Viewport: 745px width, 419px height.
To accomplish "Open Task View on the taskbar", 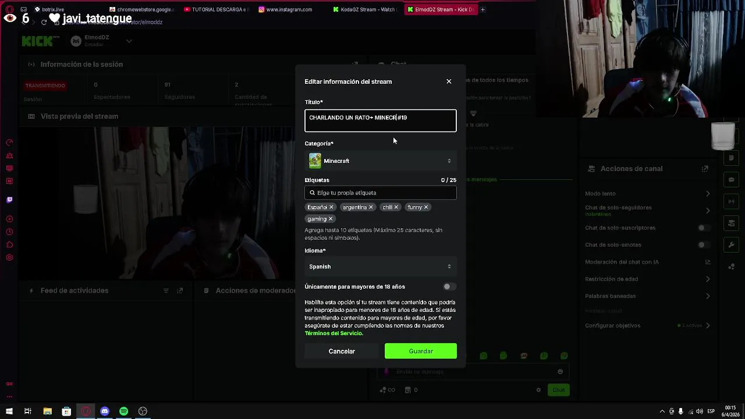I will pyautogui.click(x=27, y=411).
